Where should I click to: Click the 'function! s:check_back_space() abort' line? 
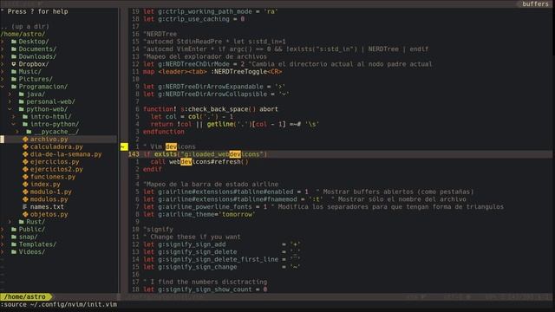pyautogui.click(x=211, y=109)
